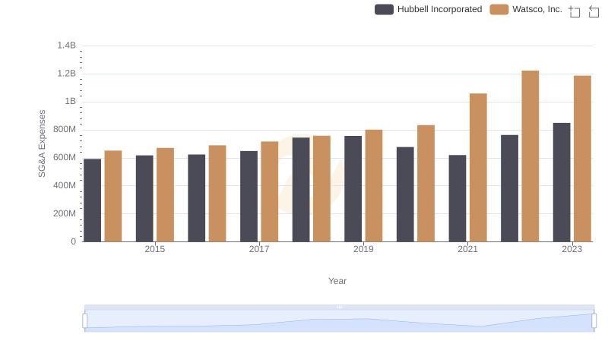Click the 1.2B y-axis label

pos(67,74)
